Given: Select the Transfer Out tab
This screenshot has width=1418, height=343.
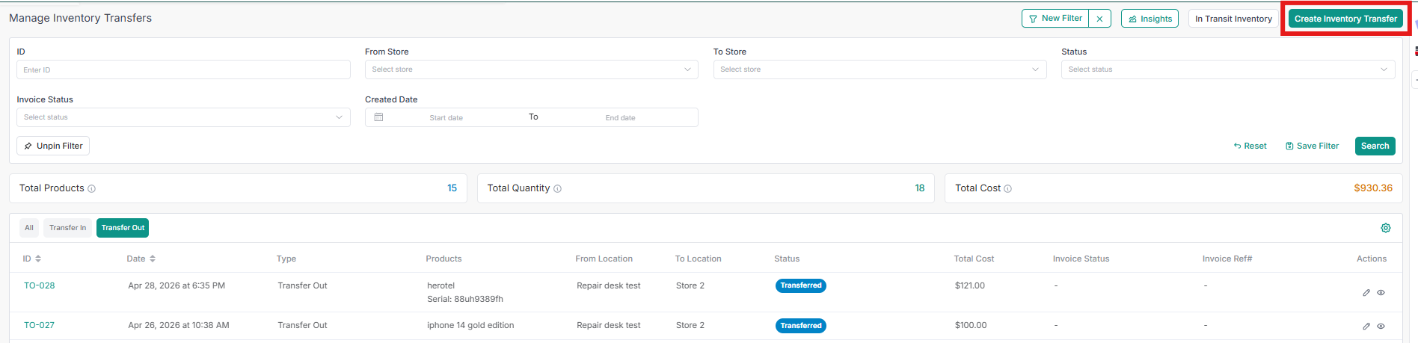Looking at the screenshot, I should pyautogui.click(x=123, y=228).
